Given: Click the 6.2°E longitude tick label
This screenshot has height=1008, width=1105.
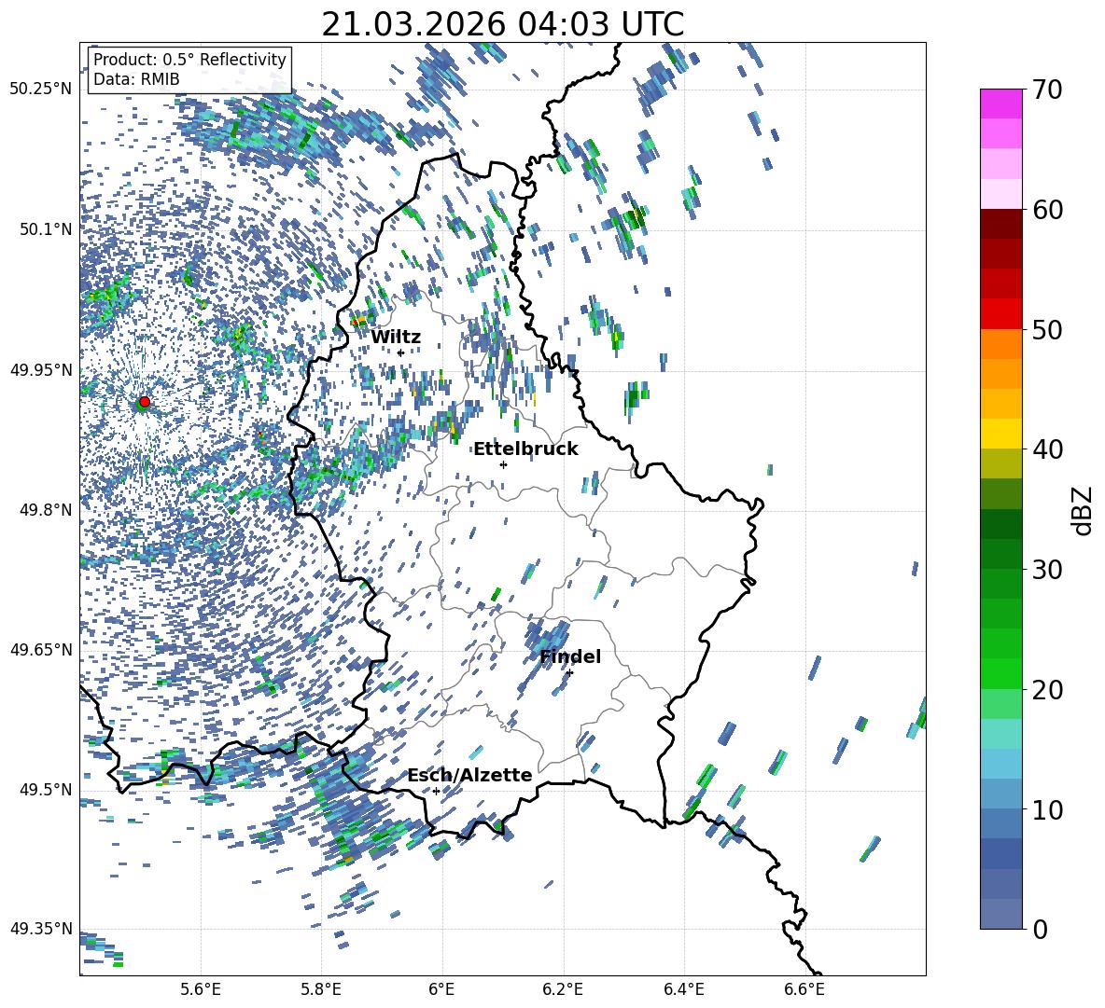Looking at the screenshot, I should coord(563,987).
